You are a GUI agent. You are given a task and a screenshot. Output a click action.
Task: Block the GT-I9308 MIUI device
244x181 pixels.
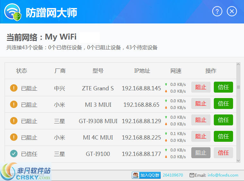click(201, 120)
